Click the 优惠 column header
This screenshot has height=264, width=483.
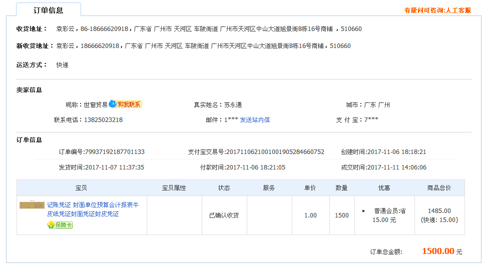coord(384,188)
